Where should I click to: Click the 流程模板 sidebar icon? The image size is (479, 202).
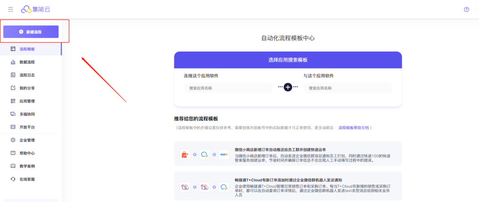coord(13,49)
